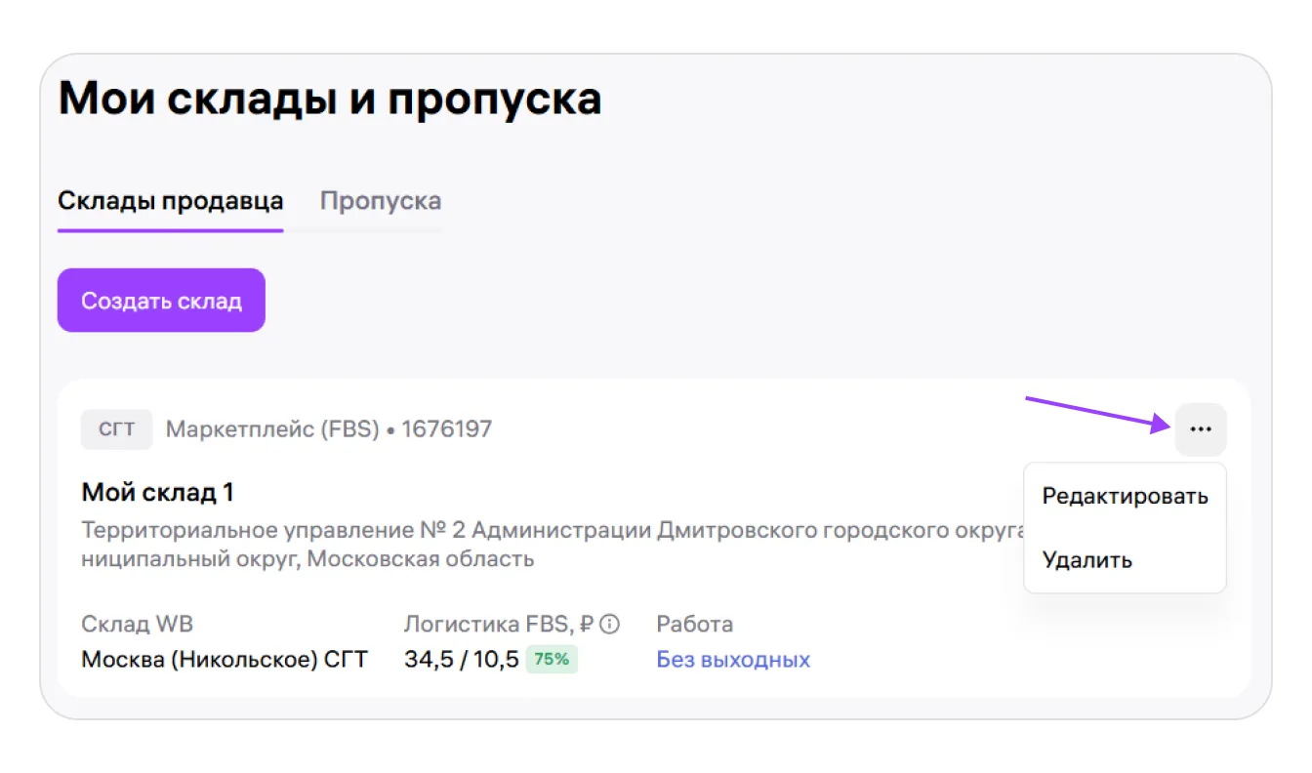Open the Склады продавца tab
The image size is (1312, 773).
(x=171, y=201)
